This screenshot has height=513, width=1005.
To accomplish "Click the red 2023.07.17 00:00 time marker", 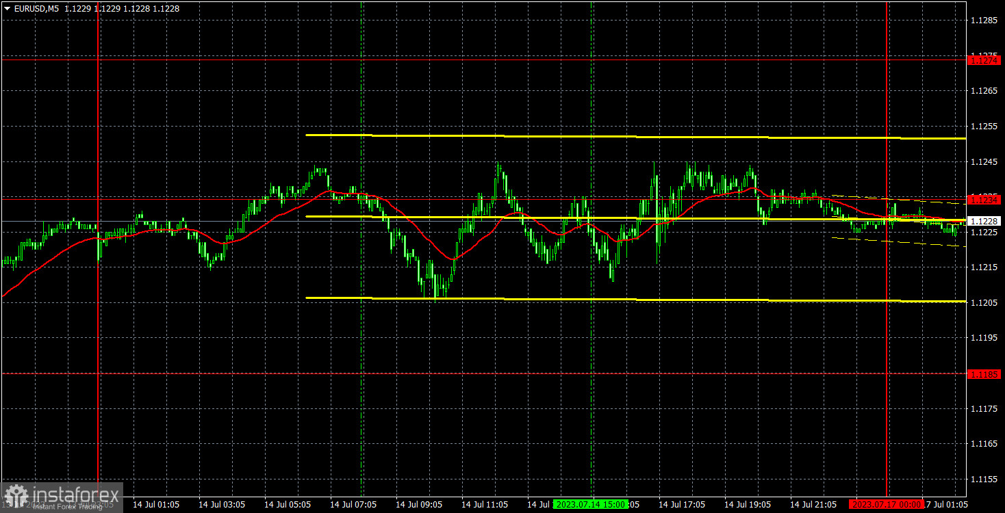I will 887,504.
